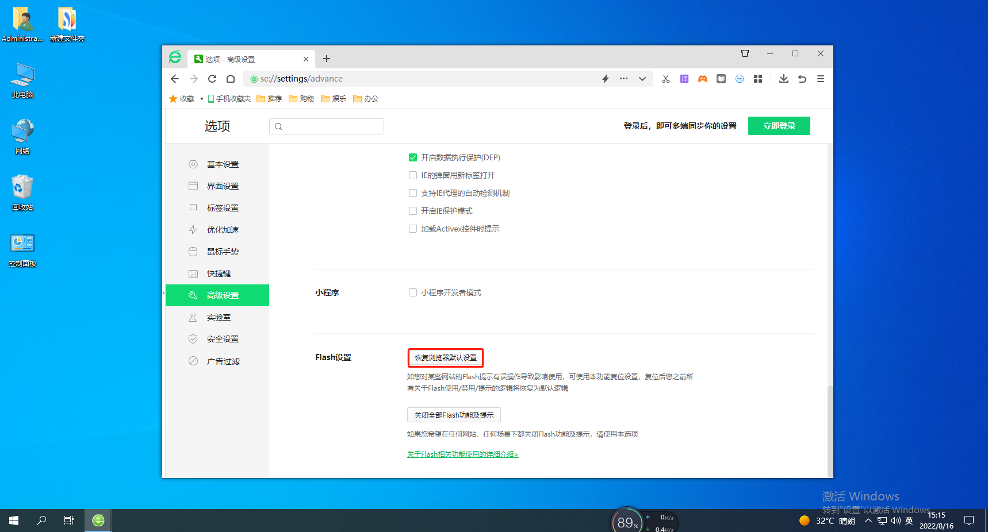Image resolution: width=988 pixels, height=532 pixels.
Task: Open the notification center icon
Action: click(969, 521)
